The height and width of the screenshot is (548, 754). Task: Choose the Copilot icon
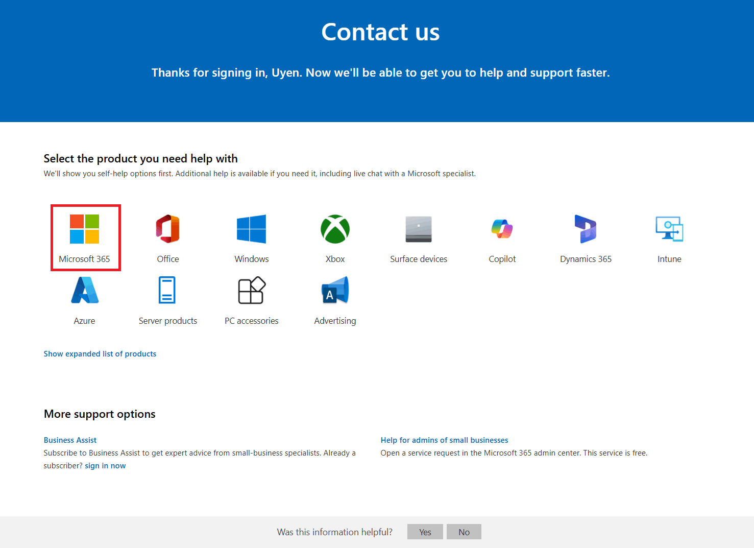[502, 229]
